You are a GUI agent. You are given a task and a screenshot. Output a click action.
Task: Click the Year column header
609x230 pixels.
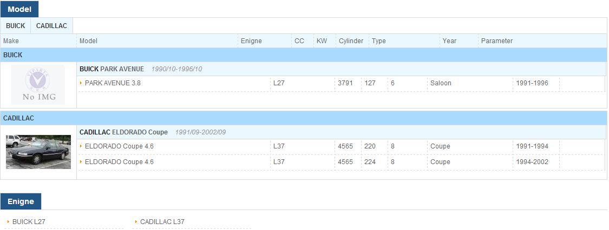450,41
